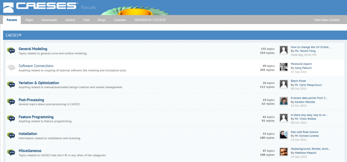View Mr. Victor Bolbot's profile name link
Image resolution: width=347 pixels, height=162 pixels.
click(305, 119)
